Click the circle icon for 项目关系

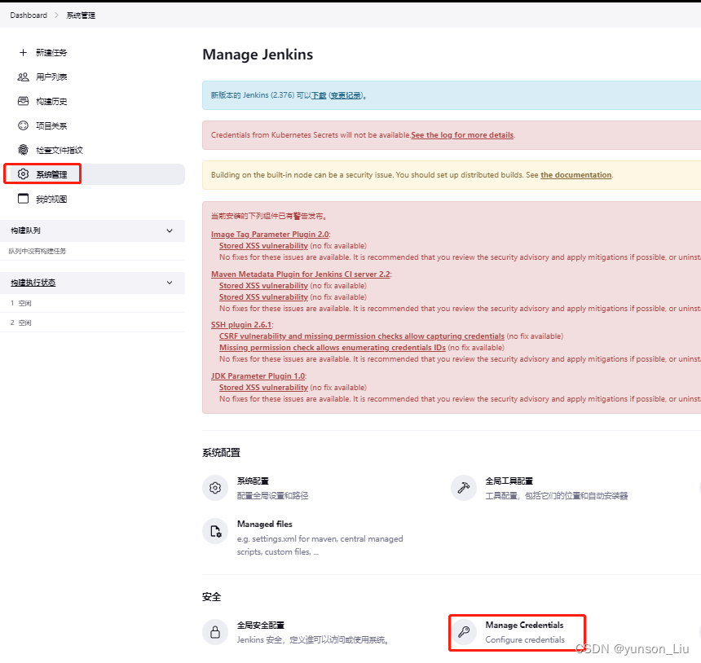point(24,125)
